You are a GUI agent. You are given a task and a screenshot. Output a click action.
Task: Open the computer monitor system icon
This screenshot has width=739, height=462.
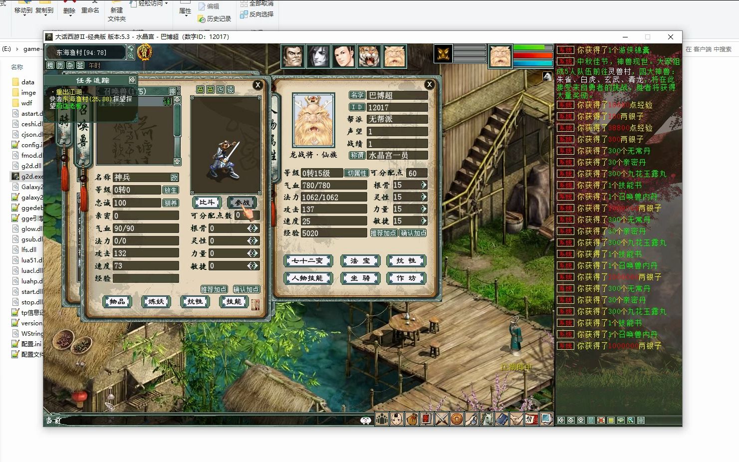pyautogui.click(x=546, y=419)
